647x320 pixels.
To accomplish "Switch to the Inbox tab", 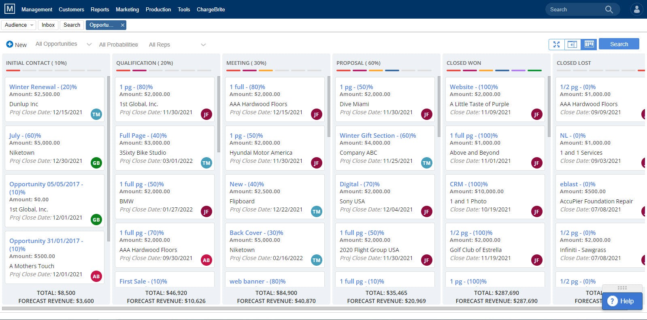I will [48, 25].
